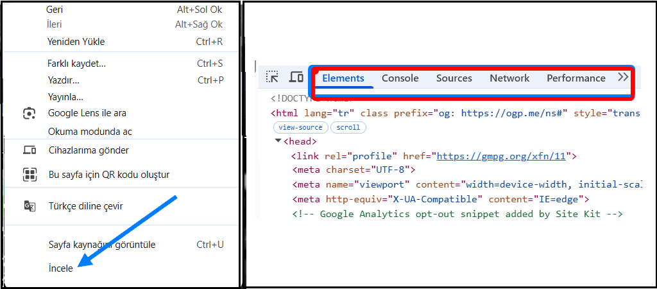Select the meta name="viewport" line
The width and height of the screenshot is (657, 289).
pyautogui.click(x=467, y=184)
